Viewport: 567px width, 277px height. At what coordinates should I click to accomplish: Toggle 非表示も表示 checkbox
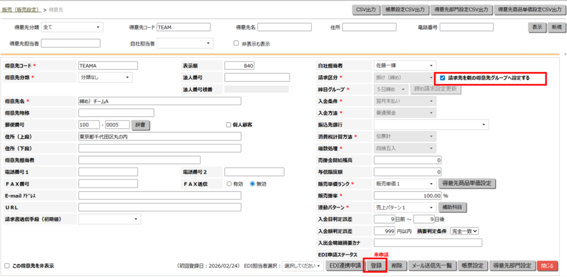236,43
